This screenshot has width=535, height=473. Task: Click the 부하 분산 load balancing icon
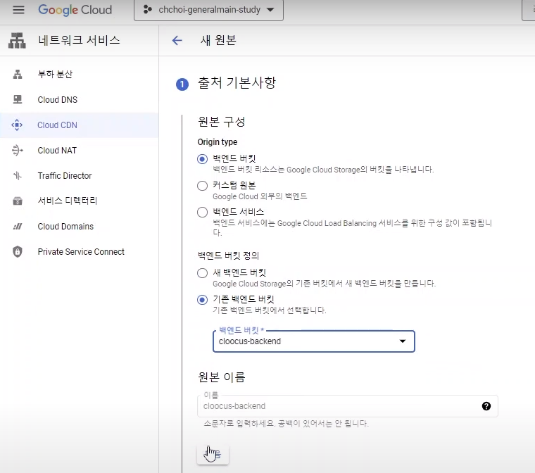pos(18,74)
